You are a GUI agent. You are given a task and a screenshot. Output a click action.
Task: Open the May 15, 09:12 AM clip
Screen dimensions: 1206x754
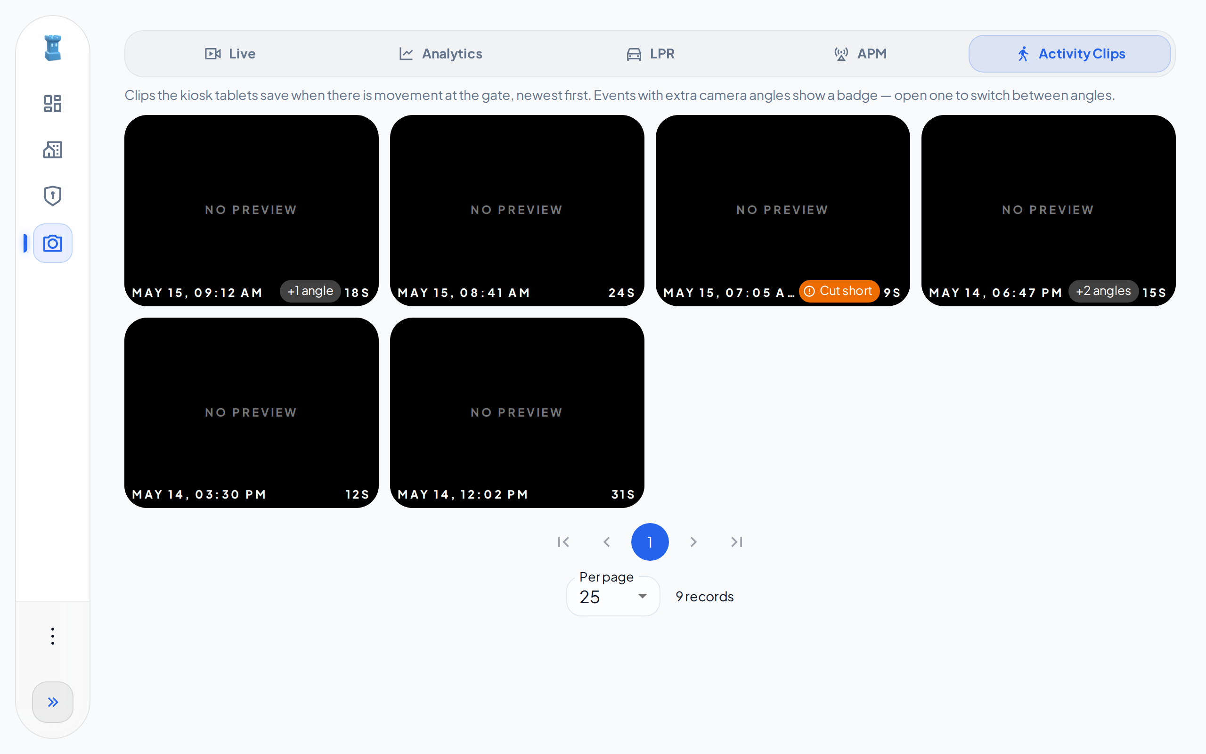[251, 211]
